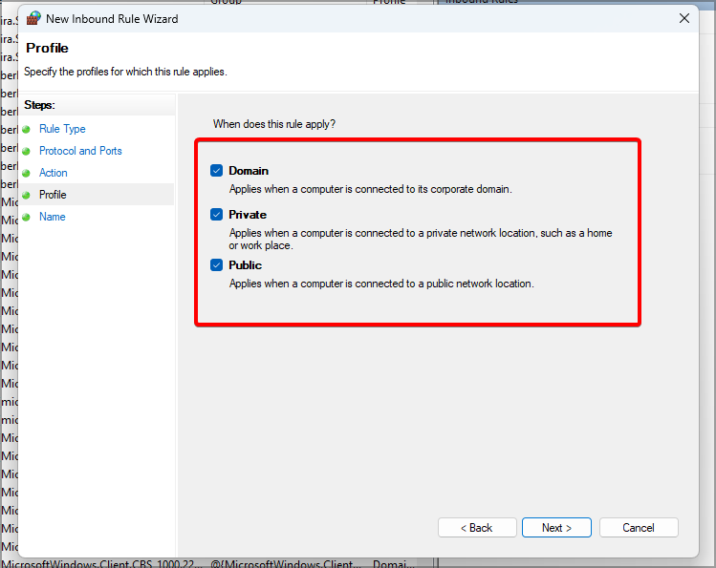Click the private network location description
The width and height of the screenshot is (716, 568).
pos(421,239)
